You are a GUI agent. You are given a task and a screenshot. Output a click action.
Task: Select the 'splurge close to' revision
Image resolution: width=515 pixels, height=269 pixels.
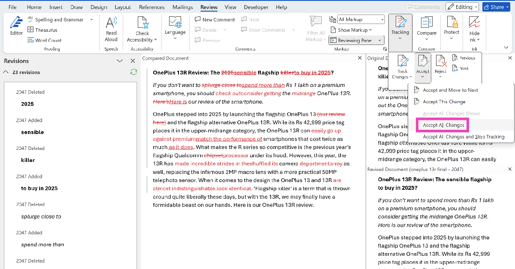click(41, 217)
